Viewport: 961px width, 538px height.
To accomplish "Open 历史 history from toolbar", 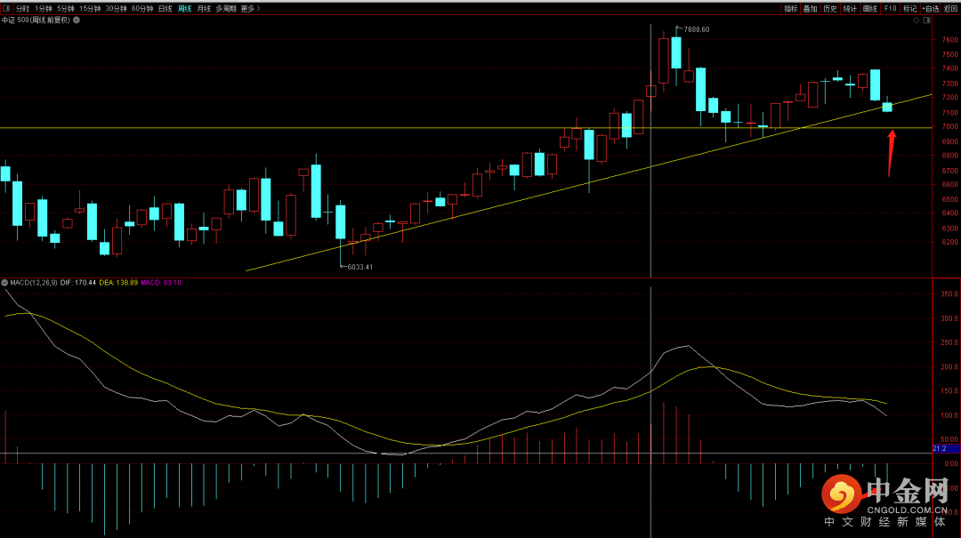I will click(x=829, y=8).
